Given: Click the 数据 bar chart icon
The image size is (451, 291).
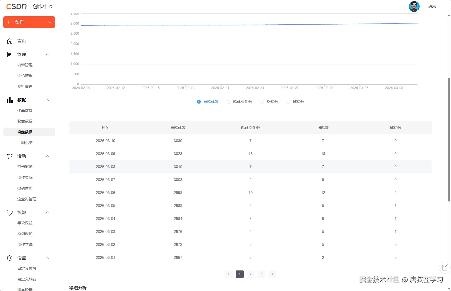Looking at the screenshot, I should pos(10,100).
